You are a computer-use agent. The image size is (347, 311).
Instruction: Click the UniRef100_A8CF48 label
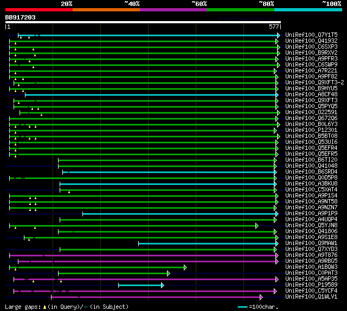311,95
